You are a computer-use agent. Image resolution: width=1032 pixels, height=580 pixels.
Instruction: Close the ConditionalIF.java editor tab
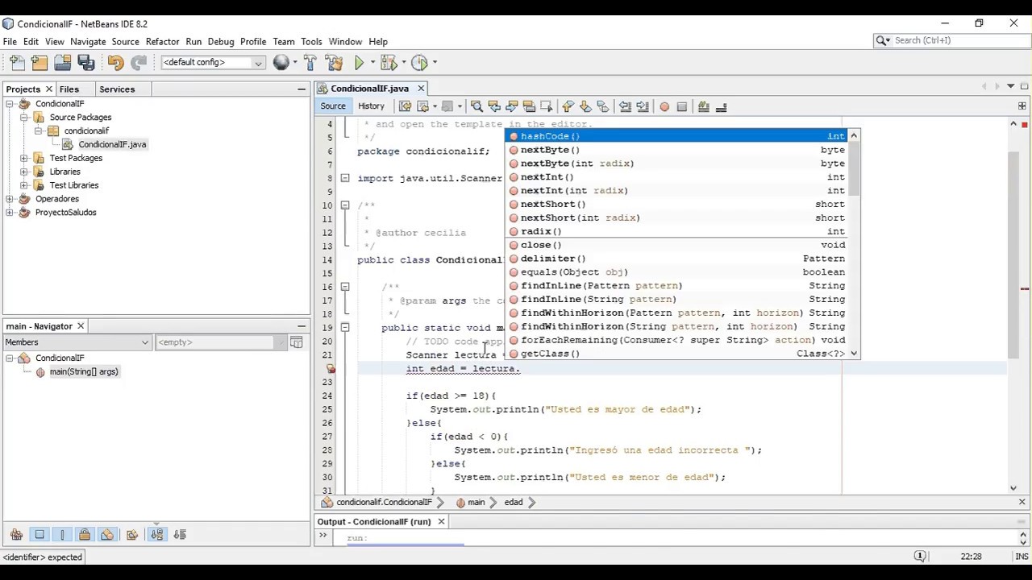(x=421, y=89)
